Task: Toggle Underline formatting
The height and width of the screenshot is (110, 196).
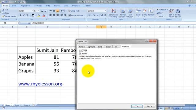Action: [27, 15]
